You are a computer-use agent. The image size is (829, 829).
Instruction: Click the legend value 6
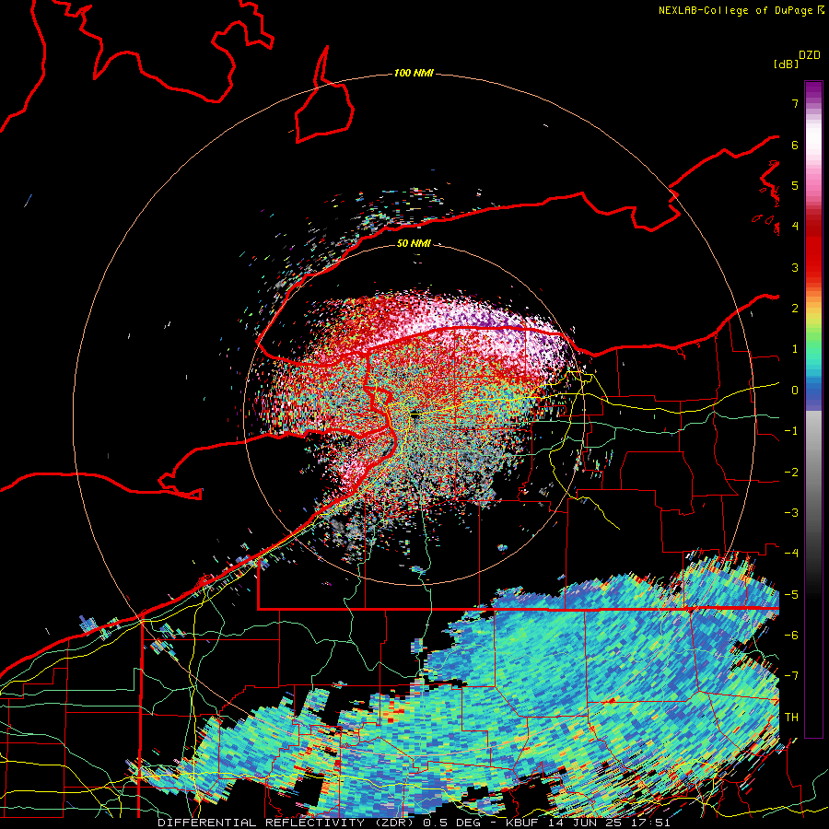[795, 145]
